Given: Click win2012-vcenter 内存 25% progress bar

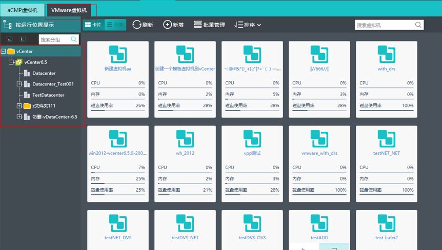Looking at the screenshot, I should click(x=118, y=184).
